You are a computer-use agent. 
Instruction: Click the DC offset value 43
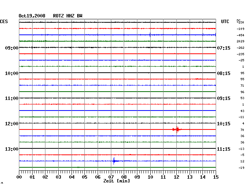point(242,111)
